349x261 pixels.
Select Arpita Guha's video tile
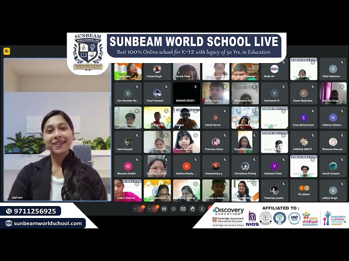pyautogui.click(x=128, y=71)
